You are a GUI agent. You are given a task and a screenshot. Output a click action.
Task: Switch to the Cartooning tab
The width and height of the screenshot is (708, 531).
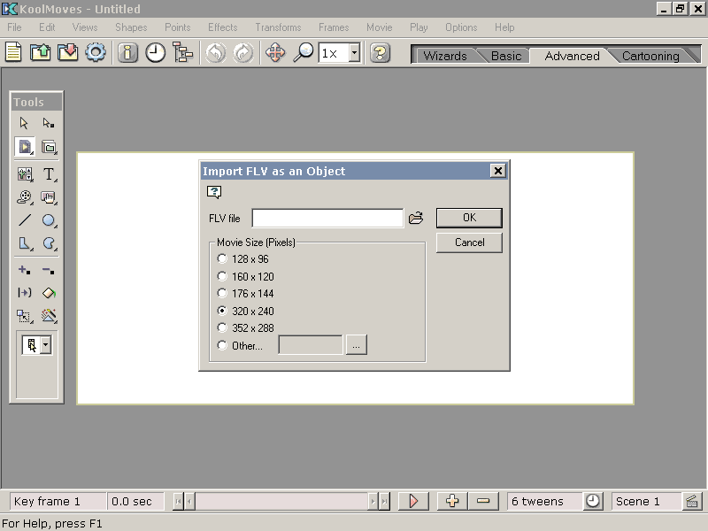[650, 56]
